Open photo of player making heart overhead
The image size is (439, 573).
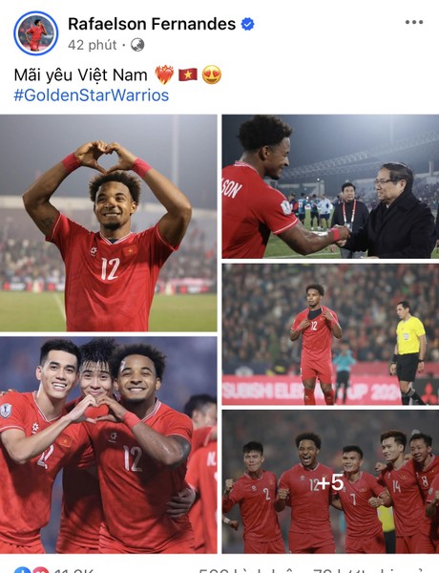[109, 223]
